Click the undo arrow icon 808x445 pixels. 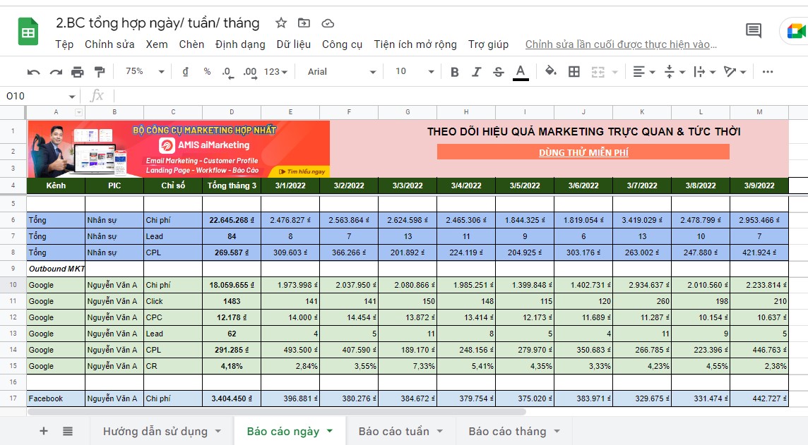(x=33, y=72)
